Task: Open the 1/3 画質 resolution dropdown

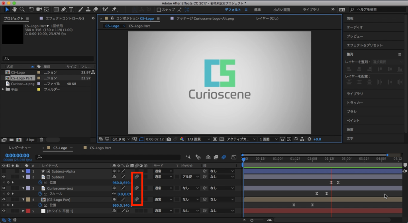Action: [198, 139]
